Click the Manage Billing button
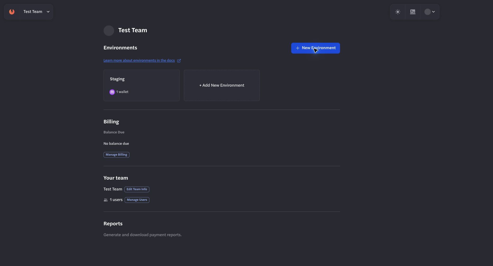 [116, 155]
